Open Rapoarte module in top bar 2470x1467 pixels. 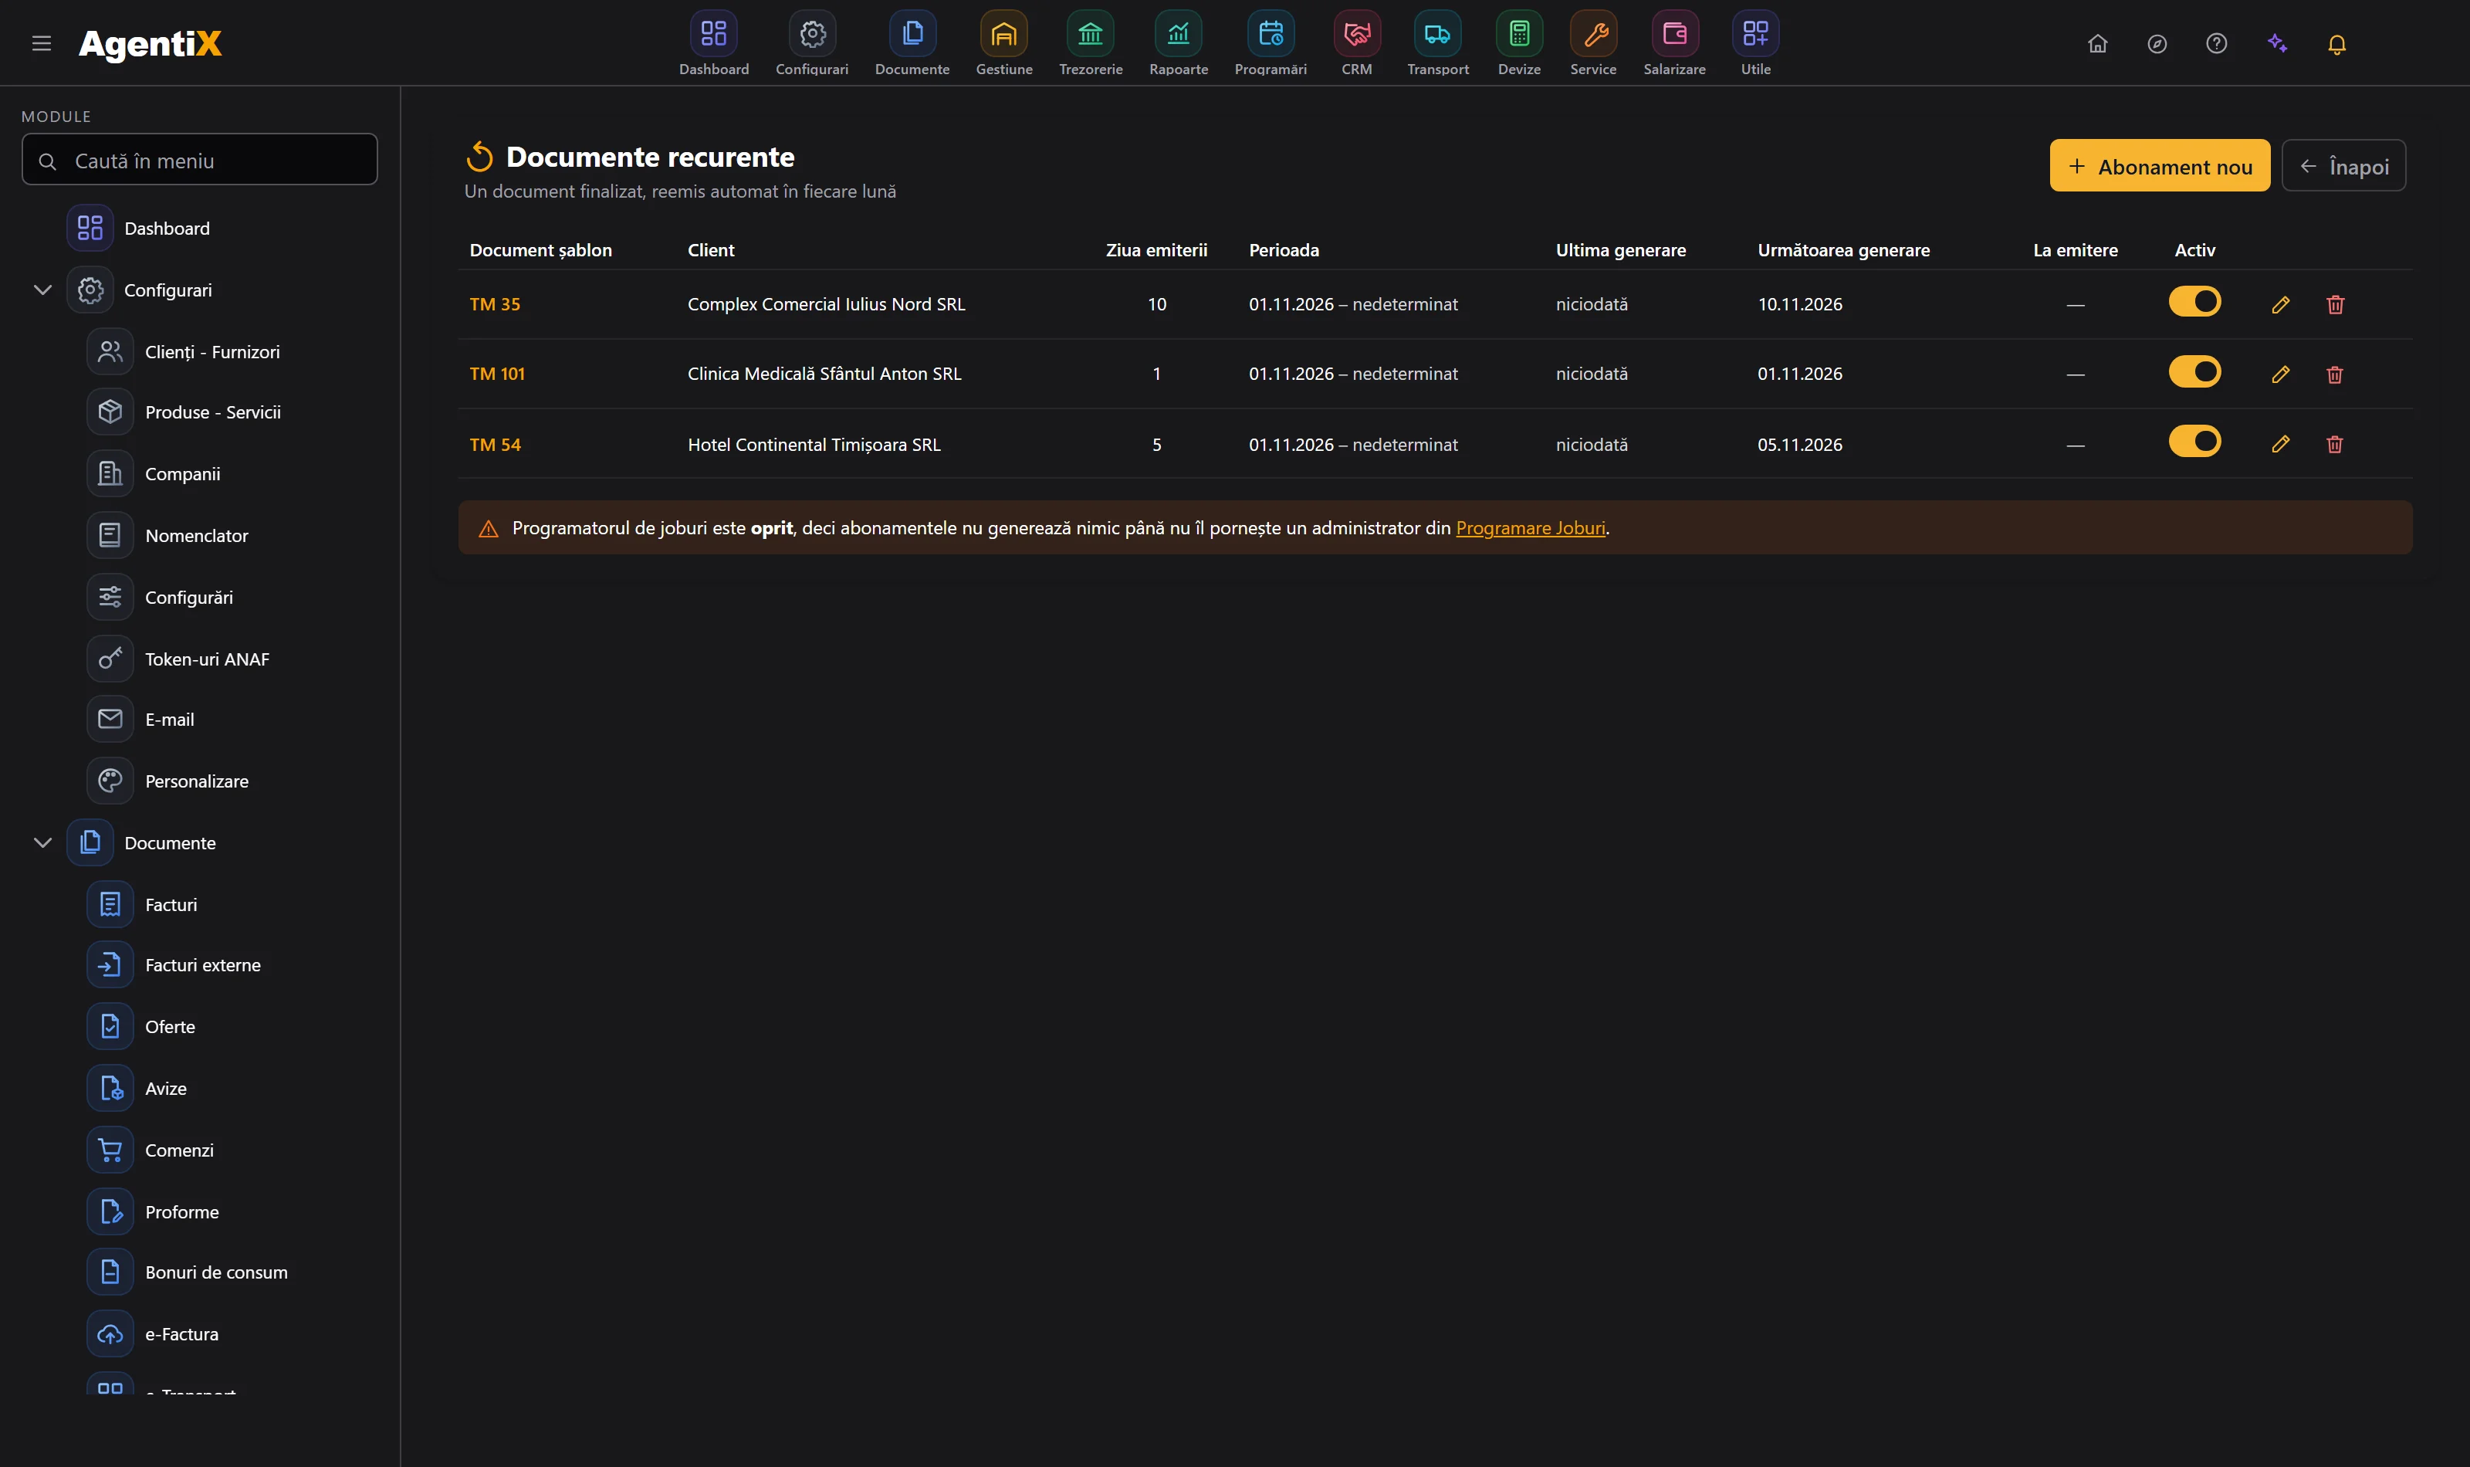pyautogui.click(x=1179, y=43)
